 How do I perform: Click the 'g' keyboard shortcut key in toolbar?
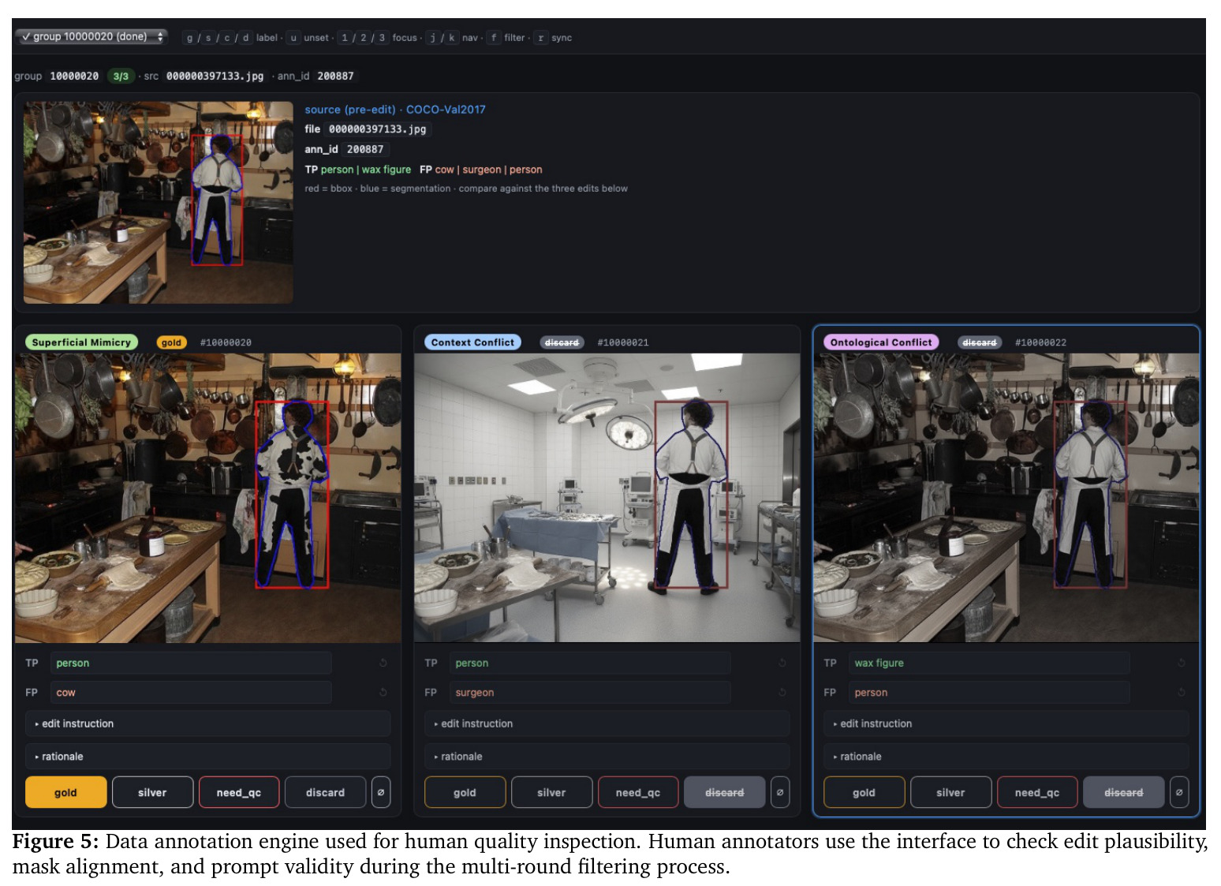[189, 37]
